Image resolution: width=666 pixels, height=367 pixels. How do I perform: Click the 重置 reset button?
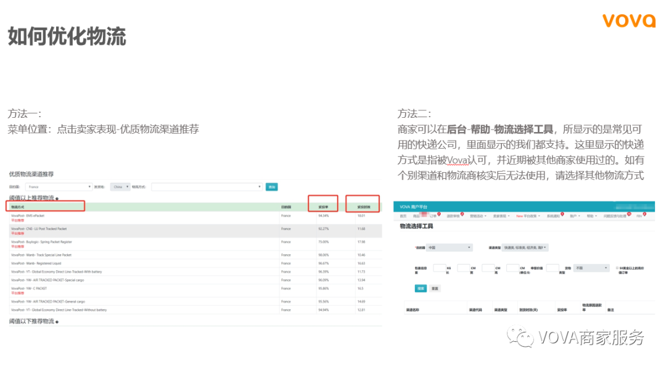[435, 288]
